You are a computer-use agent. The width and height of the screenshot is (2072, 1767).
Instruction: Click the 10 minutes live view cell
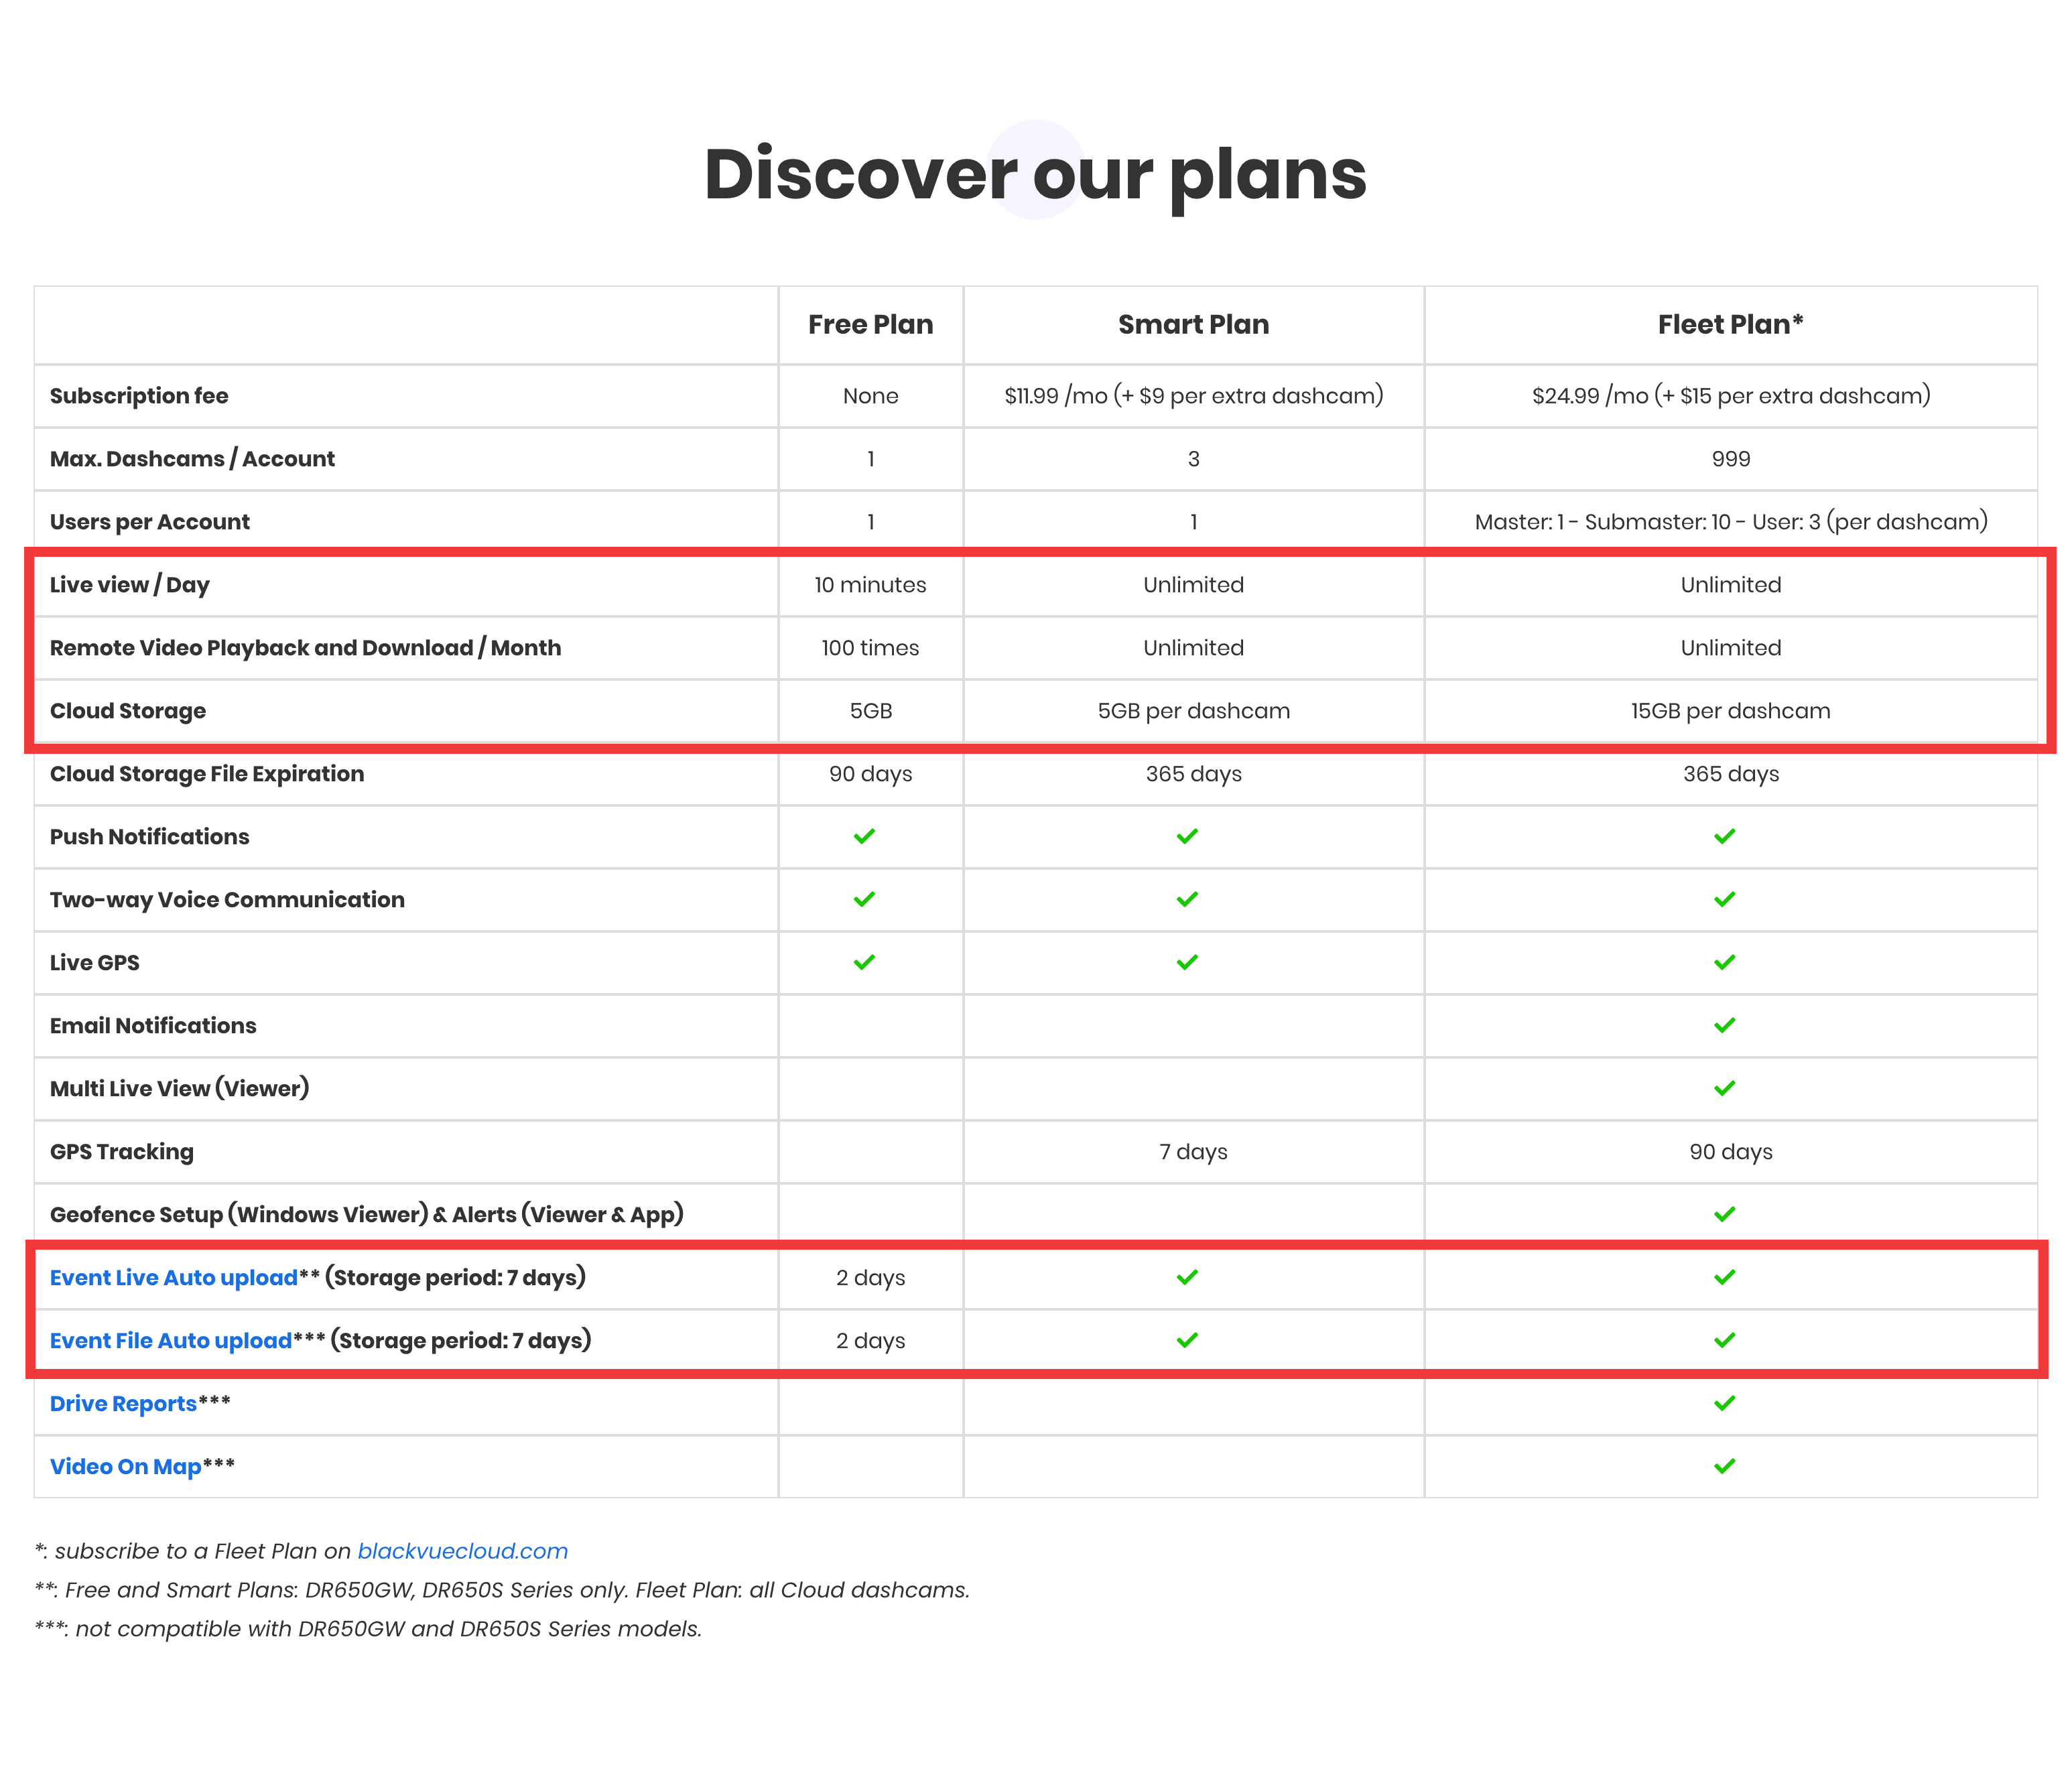pyautogui.click(x=870, y=585)
